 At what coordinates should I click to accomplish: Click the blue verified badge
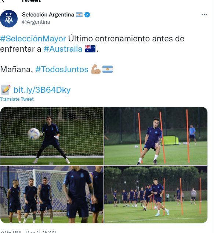coord(87,15)
